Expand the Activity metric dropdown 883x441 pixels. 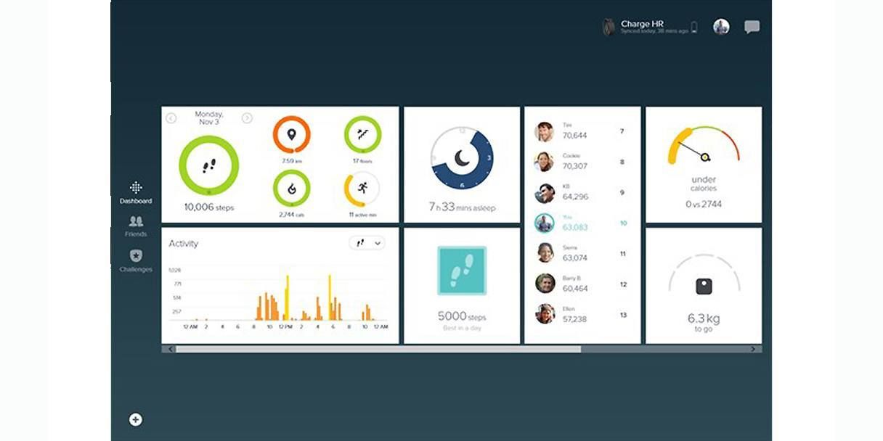coord(367,243)
